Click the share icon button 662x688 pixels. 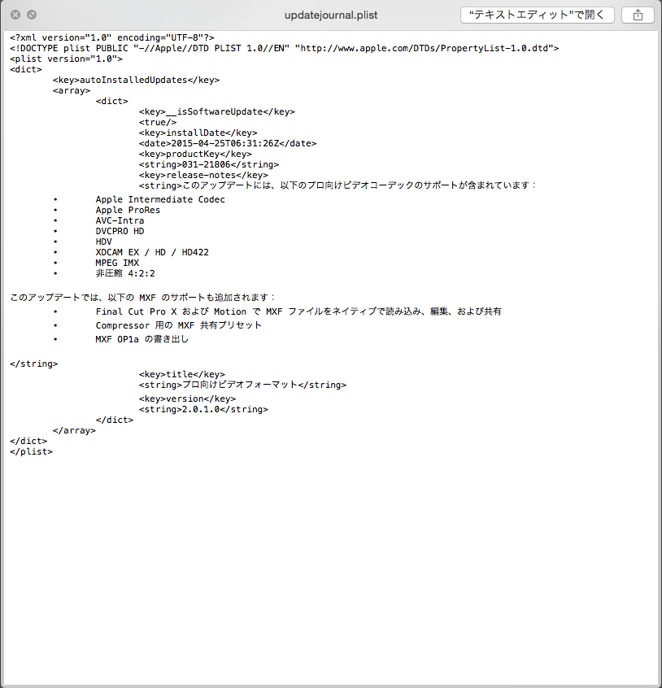click(x=638, y=15)
